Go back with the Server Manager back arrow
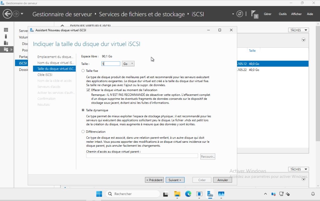Screen dimensions: 320x201 click(x=7, y=14)
